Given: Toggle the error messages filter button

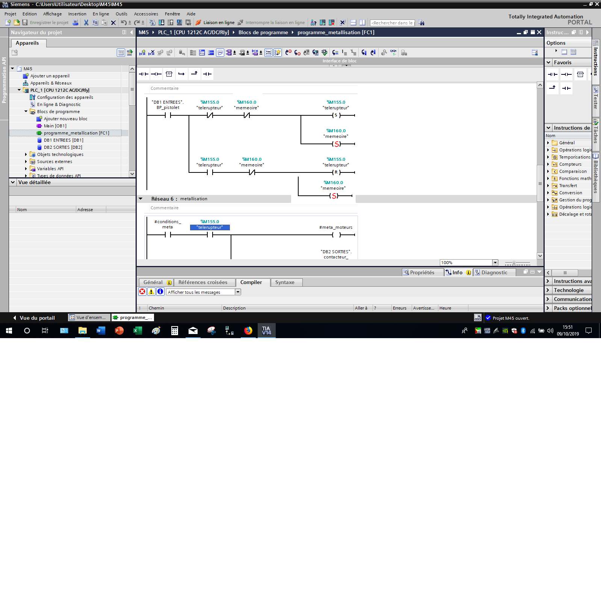Looking at the screenshot, I should tap(142, 292).
